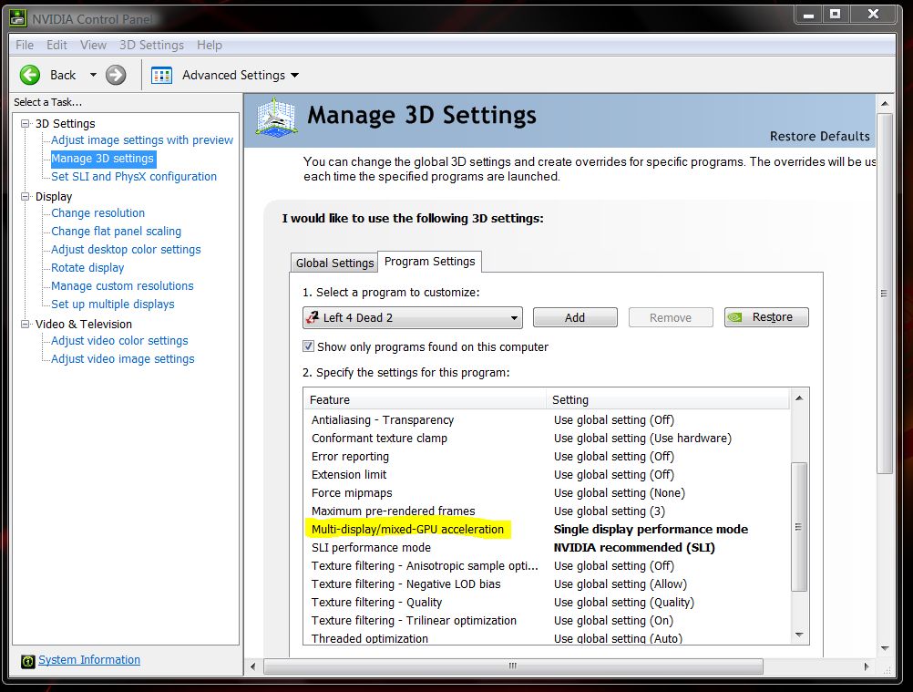The width and height of the screenshot is (913, 692).
Task: Click the Add program button
Action: click(575, 317)
